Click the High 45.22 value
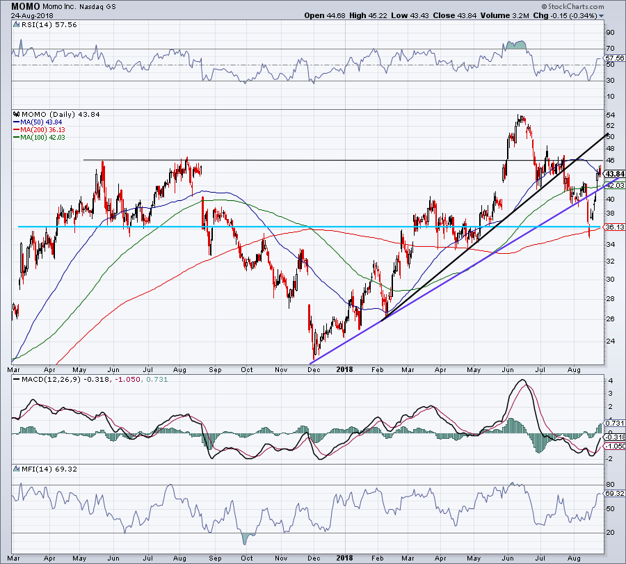This screenshot has width=626, height=564. (x=368, y=15)
